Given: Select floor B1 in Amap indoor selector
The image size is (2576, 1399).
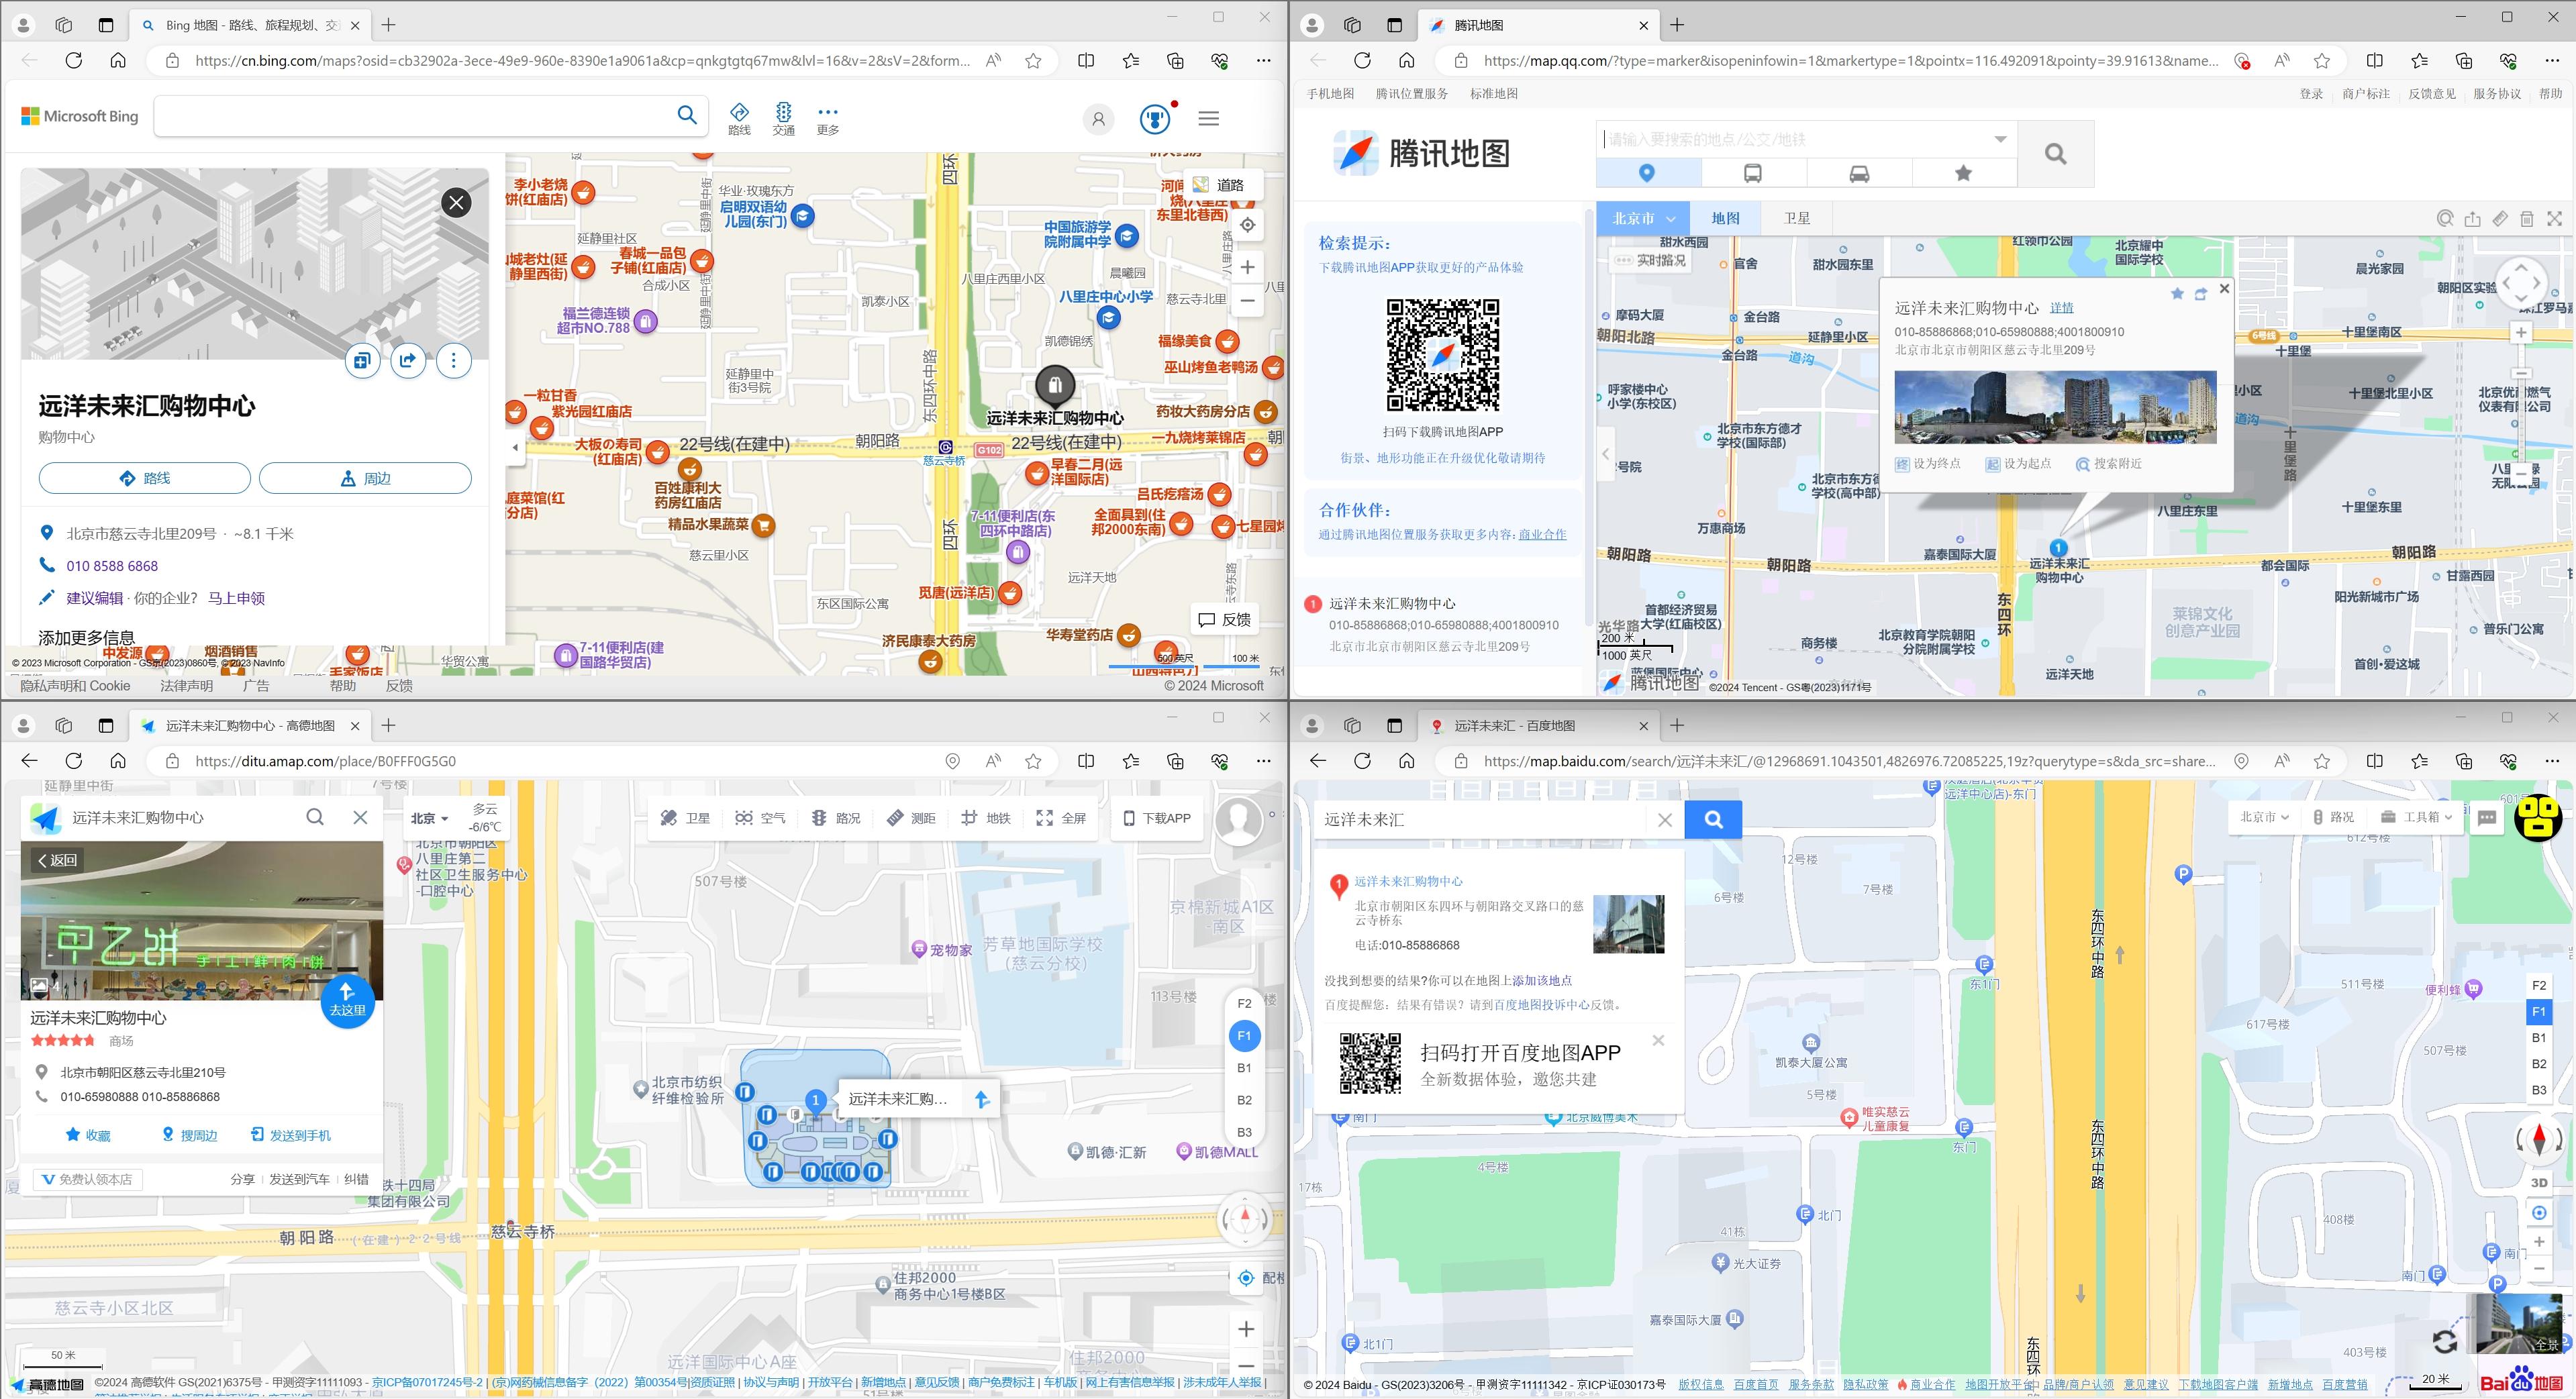Looking at the screenshot, I should point(1244,1068).
